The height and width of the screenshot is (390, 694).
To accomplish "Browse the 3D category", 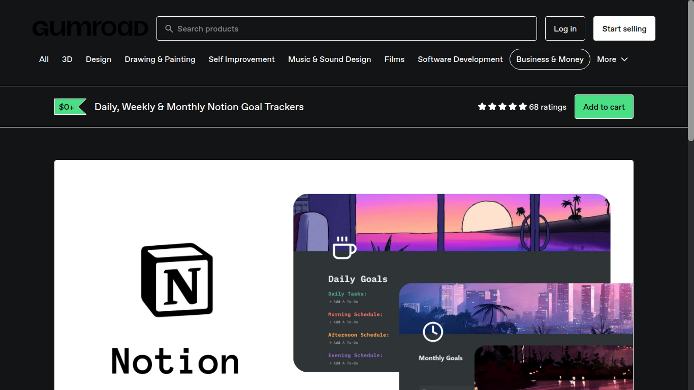I will 67,59.
